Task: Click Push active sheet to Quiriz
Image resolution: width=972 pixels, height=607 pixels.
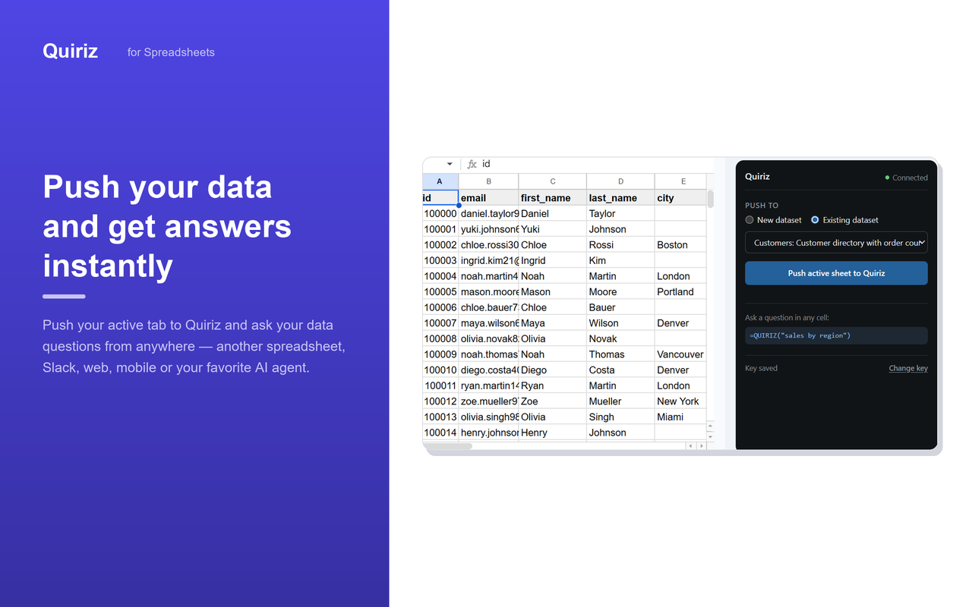Action: (x=836, y=273)
